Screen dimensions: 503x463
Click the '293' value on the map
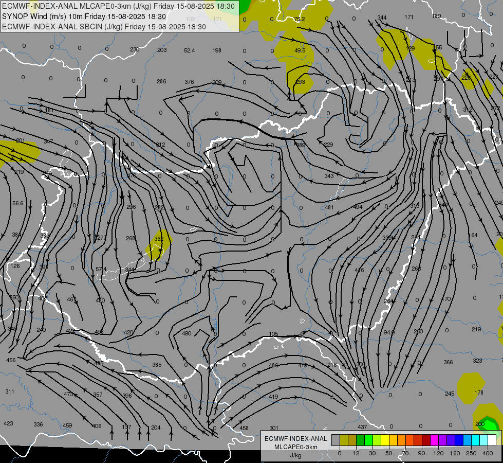tap(300, 82)
